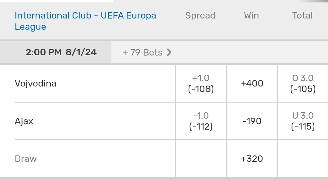Click the empty Draw total cell

tap(303, 159)
